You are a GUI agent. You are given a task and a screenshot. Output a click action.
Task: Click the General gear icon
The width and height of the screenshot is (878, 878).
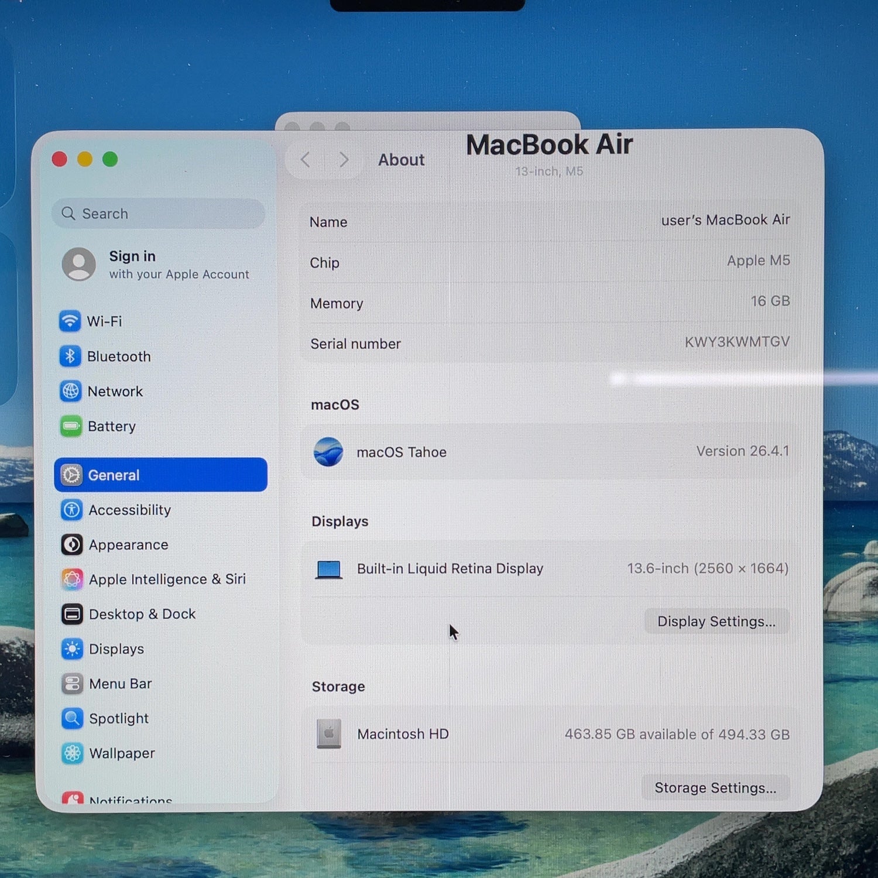71,475
